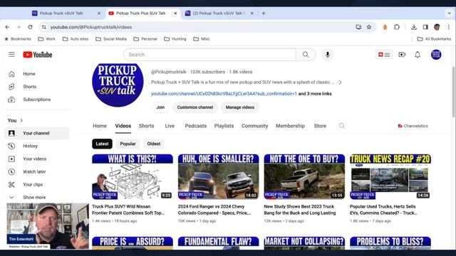The height and width of the screenshot is (256, 456).
Task: Go back with the browser back arrow
Action: (7, 27)
